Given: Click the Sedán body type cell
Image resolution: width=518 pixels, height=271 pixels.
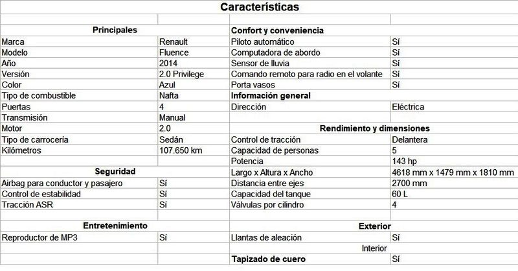Looking at the screenshot, I should [172, 140].
